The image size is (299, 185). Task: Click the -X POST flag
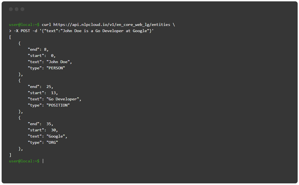coord(22,31)
